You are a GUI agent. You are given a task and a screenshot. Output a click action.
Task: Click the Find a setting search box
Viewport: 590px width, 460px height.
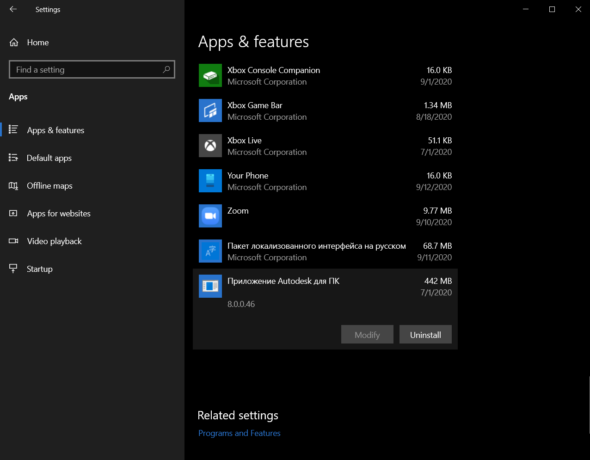coord(92,69)
